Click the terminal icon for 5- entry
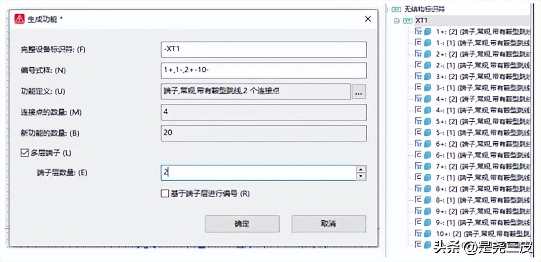Image resolution: width=541 pixels, height=262 pixels. tap(418, 132)
